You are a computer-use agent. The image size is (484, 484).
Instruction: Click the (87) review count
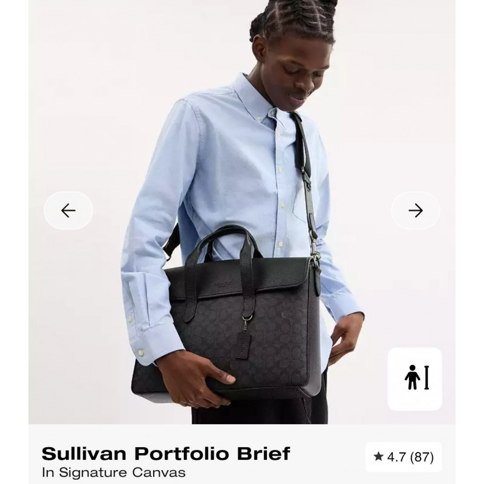pos(422,457)
